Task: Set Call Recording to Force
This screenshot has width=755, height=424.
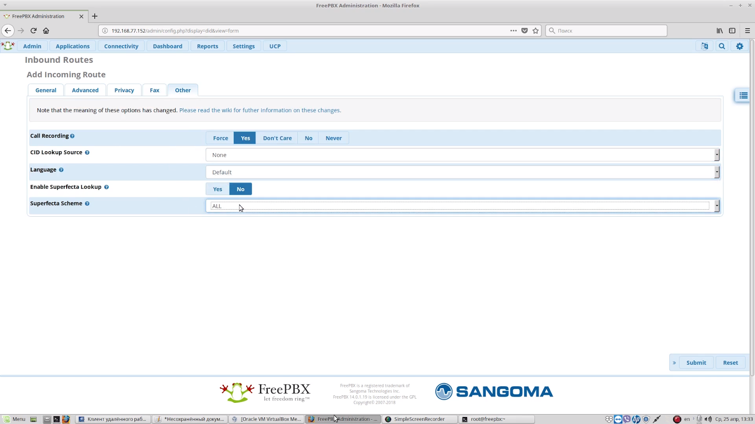Action: click(x=220, y=138)
